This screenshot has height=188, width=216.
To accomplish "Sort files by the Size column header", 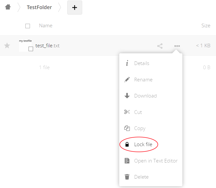I will (206, 25).
